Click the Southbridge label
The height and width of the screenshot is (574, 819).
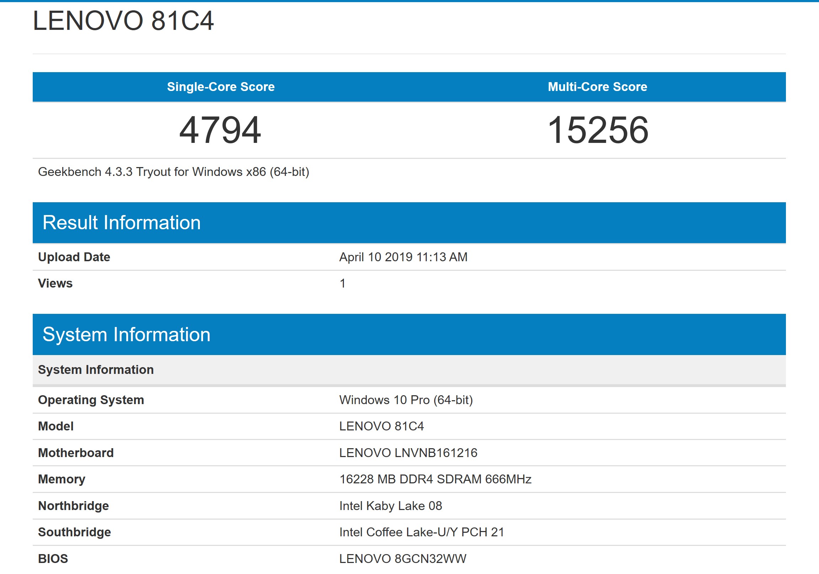tap(75, 532)
